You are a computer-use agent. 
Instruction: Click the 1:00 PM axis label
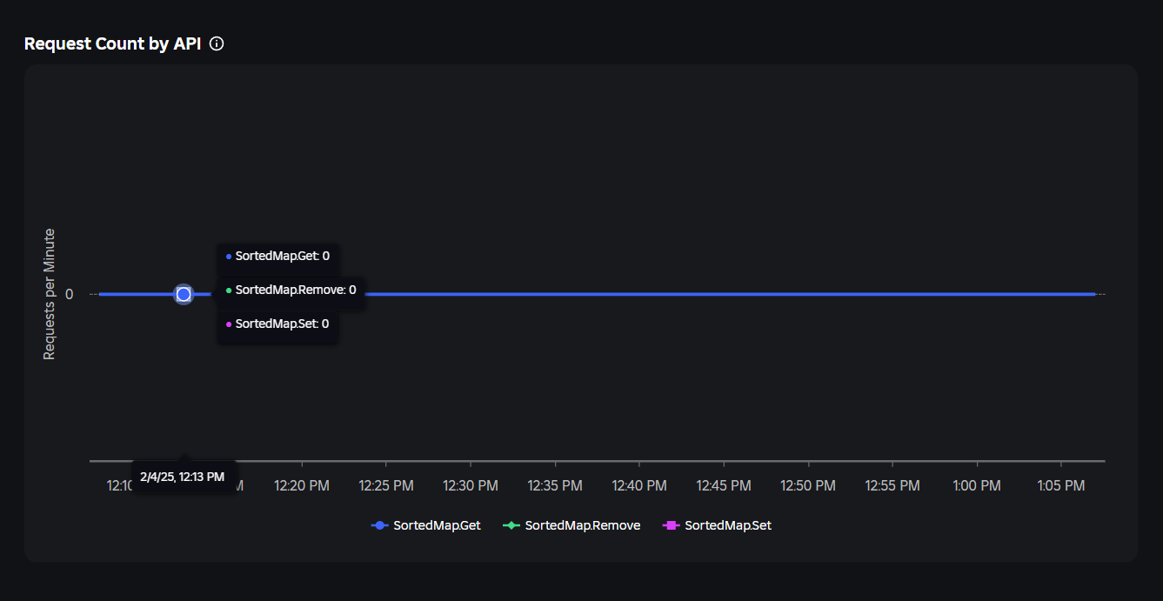977,486
